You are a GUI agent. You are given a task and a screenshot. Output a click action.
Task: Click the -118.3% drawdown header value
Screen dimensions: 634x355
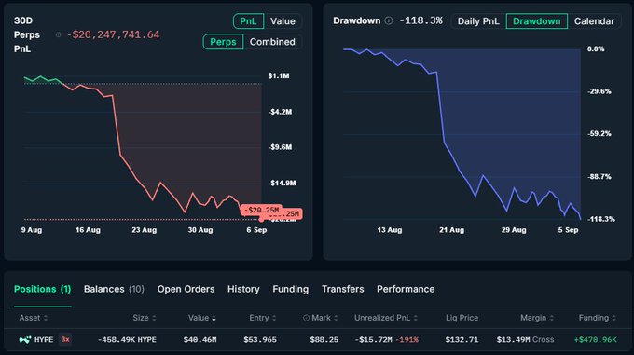point(420,20)
